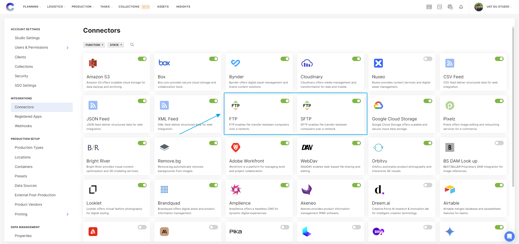Go to the Insights tab
Viewport: 519px width, 244px height.
pos(183,7)
